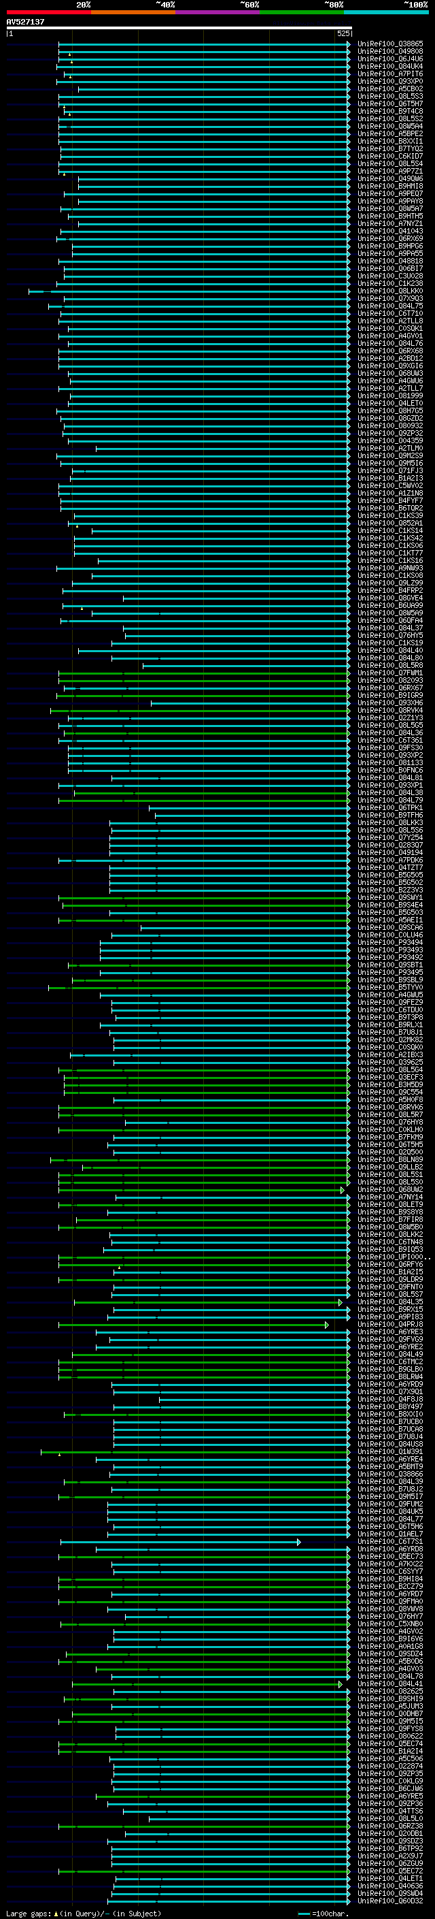Screen dimensions: 435x1919
Task: Click the 525 query length marker
Action: click(343, 33)
